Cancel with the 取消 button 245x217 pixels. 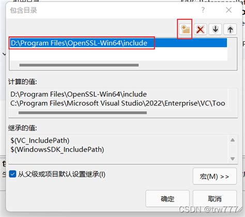pos(215,199)
